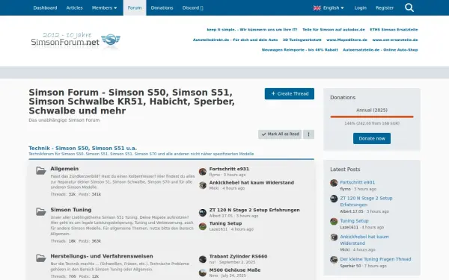449x280 pixels.
Task: Click the SimsonForum.net logo
Action: pyautogui.click(x=76, y=40)
